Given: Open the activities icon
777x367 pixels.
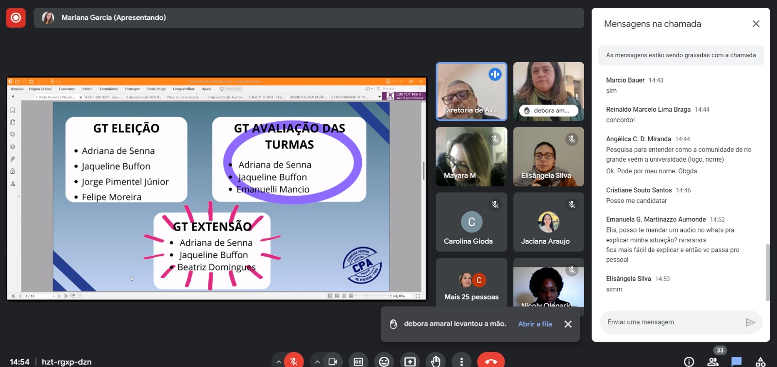Looking at the screenshot, I should click(x=760, y=361).
